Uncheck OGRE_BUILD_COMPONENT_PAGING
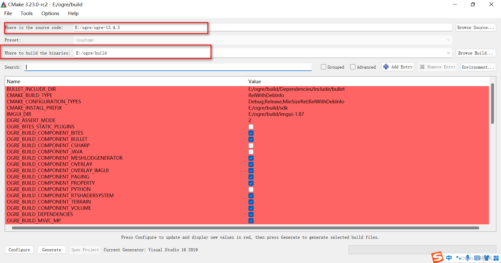The height and width of the screenshot is (263, 501). 251,177
